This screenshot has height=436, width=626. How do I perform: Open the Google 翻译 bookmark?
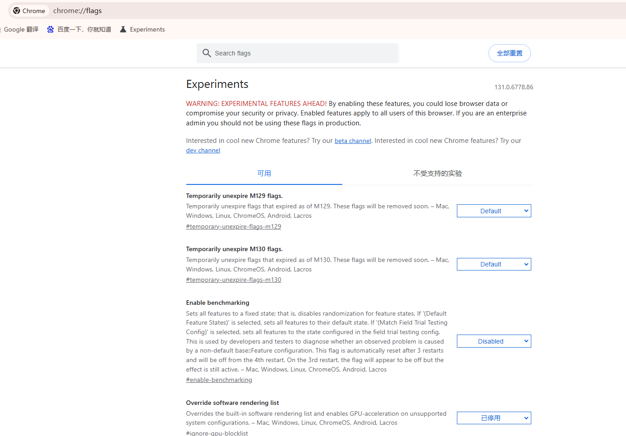(x=21, y=29)
